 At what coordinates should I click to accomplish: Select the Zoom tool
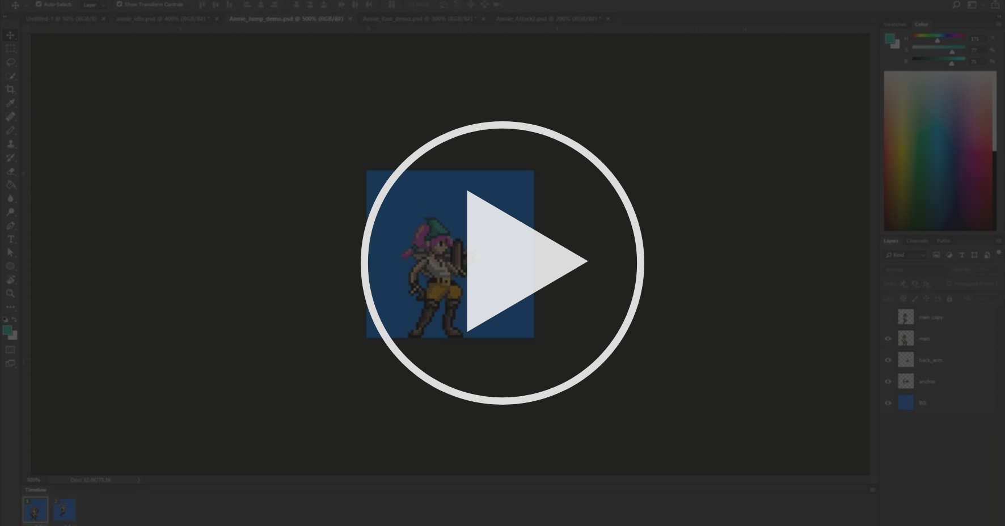point(10,294)
